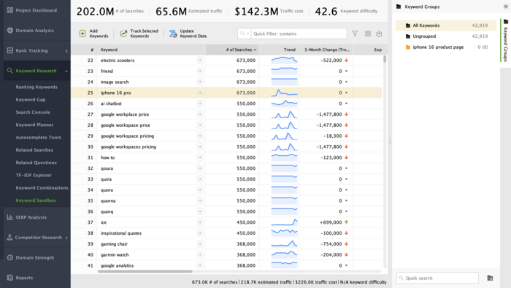Click the grid view icon in toolbar
Screen dimensions: 511x288
point(368,34)
